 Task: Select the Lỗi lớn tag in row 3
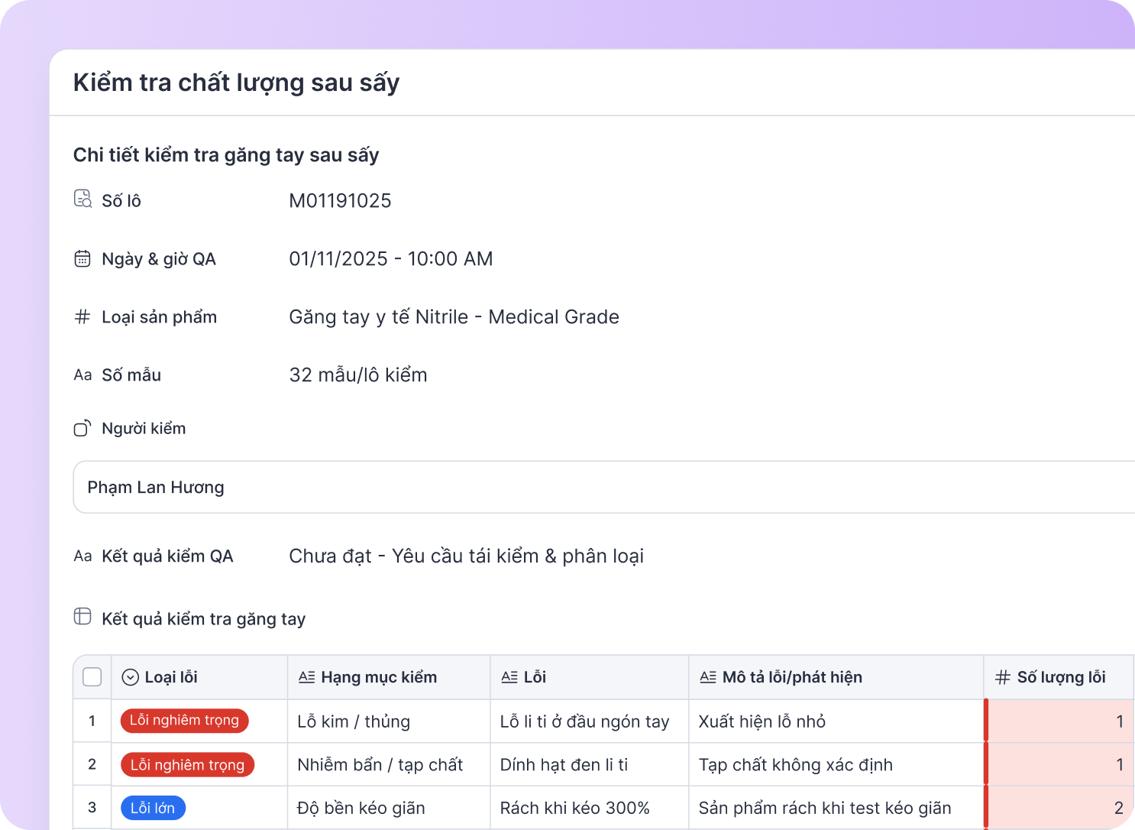click(153, 807)
